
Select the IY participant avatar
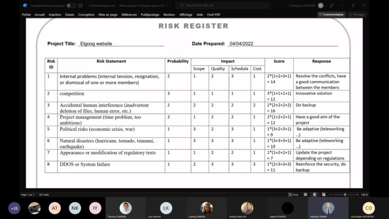tap(95, 208)
